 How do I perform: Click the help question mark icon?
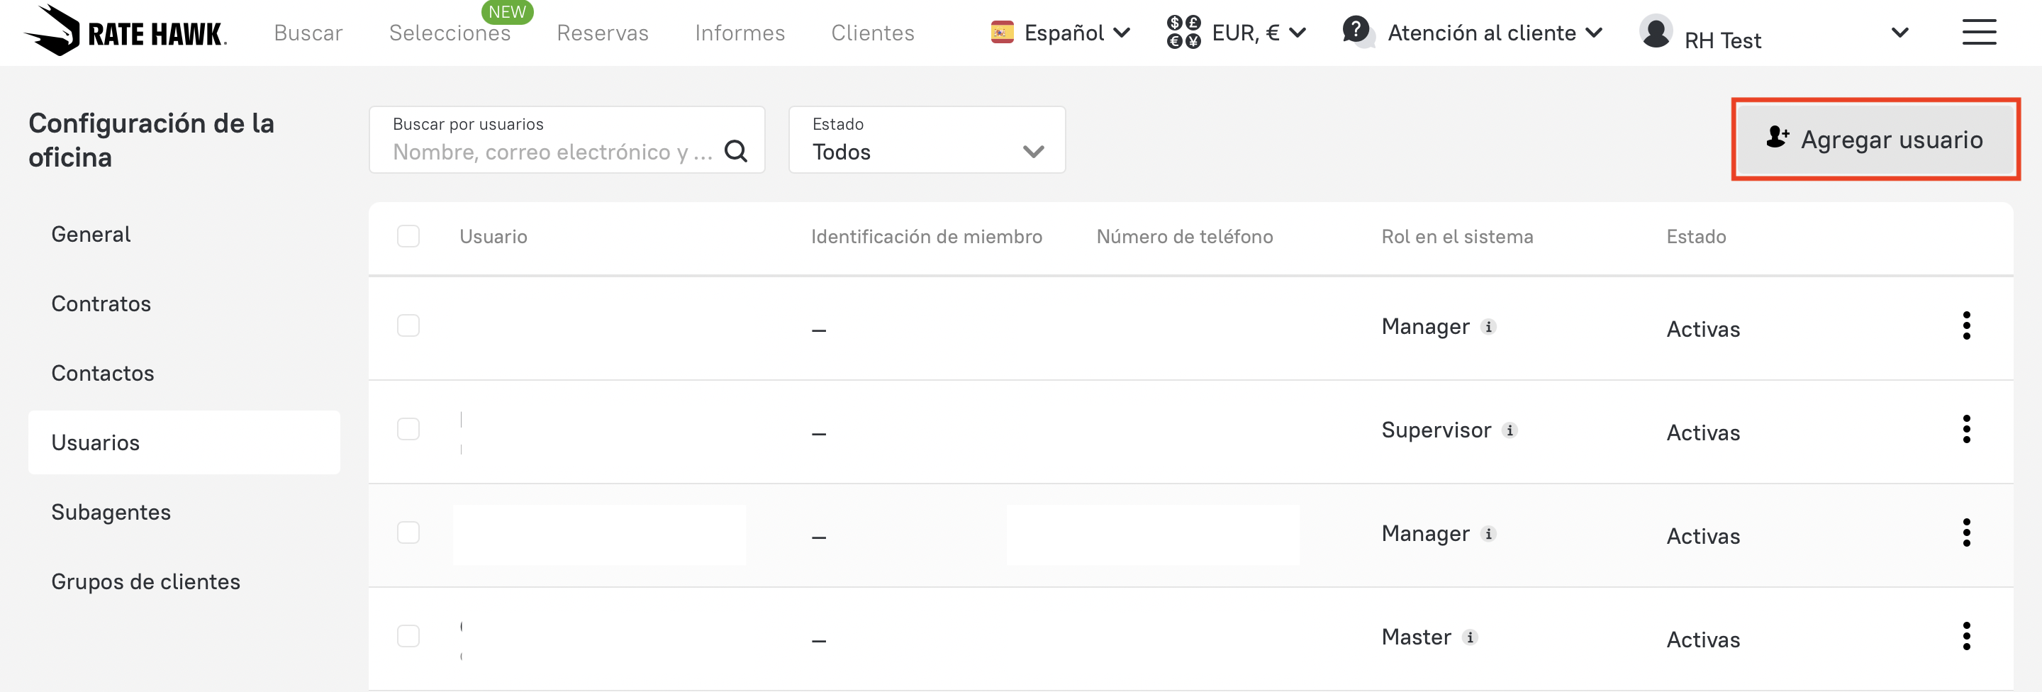(1356, 31)
